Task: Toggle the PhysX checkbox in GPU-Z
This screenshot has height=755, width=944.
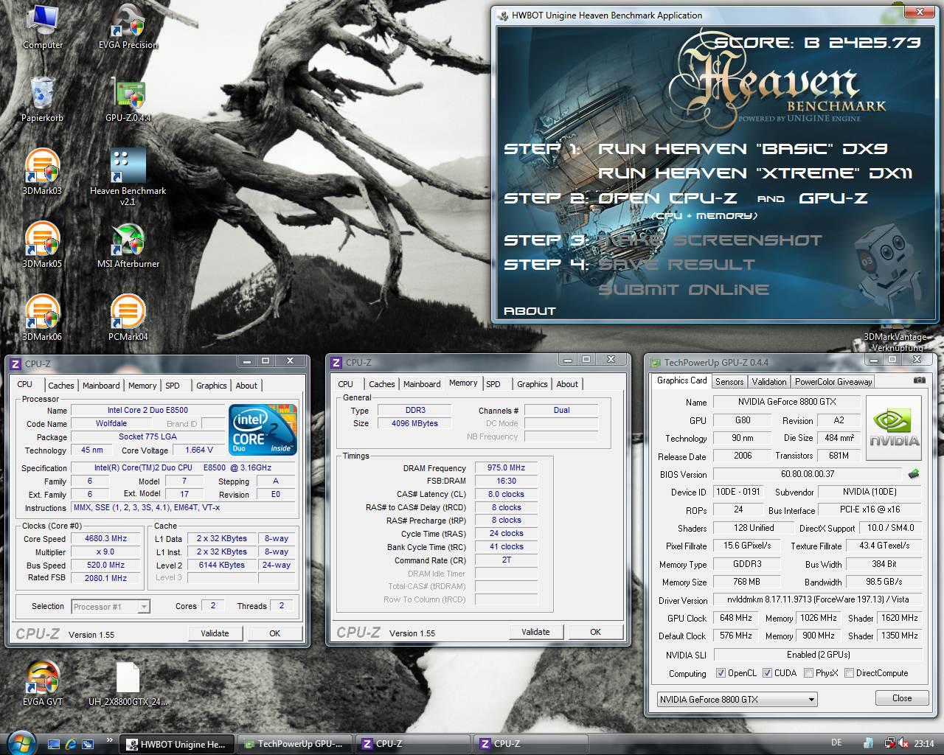Action: 809,673
